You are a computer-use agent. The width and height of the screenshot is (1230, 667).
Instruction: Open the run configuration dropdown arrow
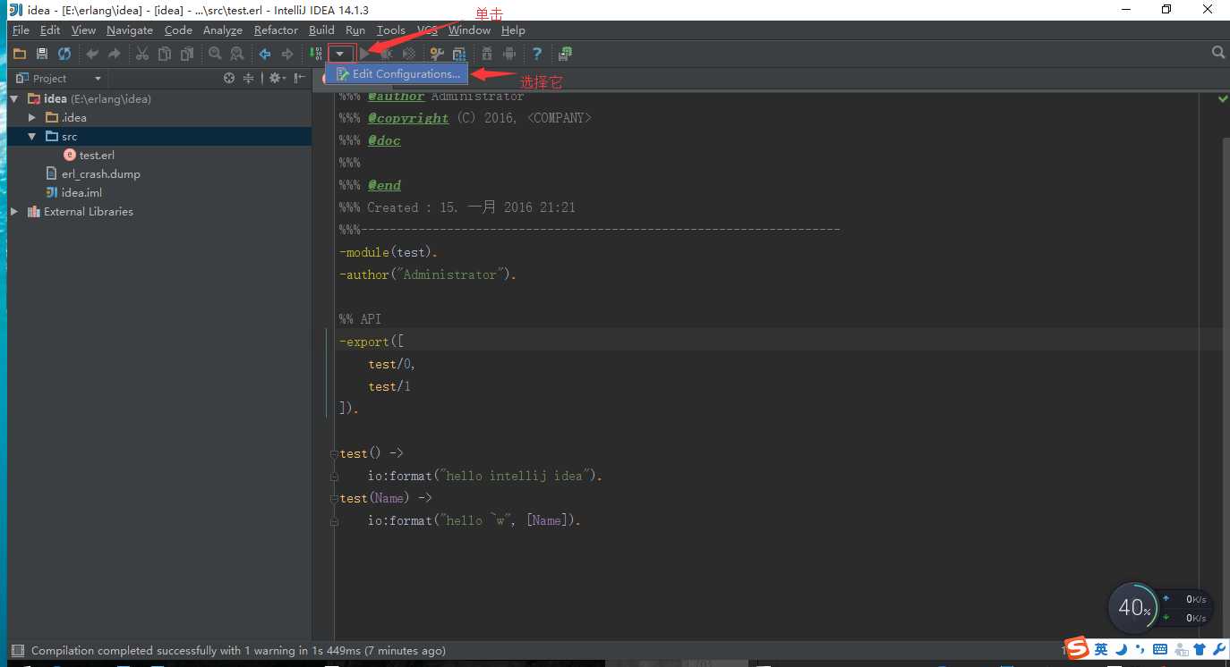(339, 54)
